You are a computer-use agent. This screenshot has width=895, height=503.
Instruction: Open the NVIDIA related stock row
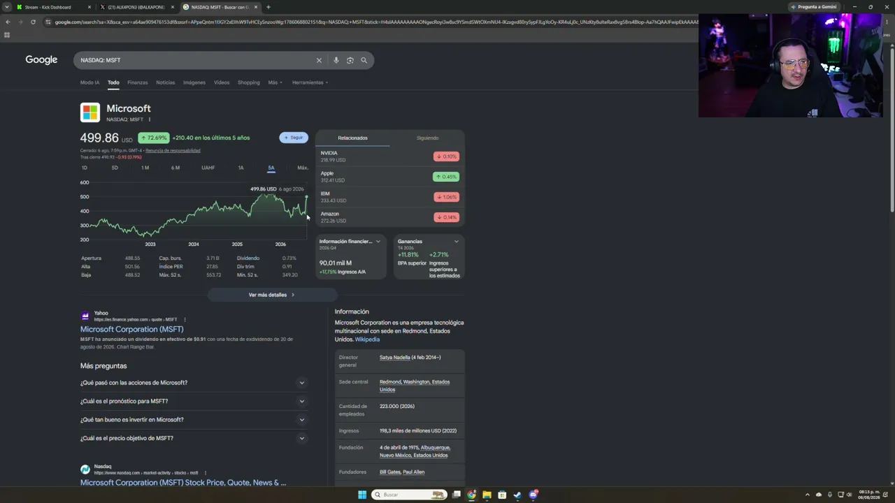(x=389, y=156)
